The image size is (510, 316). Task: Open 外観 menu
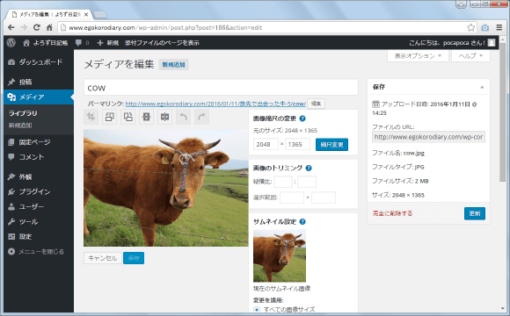pos(39,176)
